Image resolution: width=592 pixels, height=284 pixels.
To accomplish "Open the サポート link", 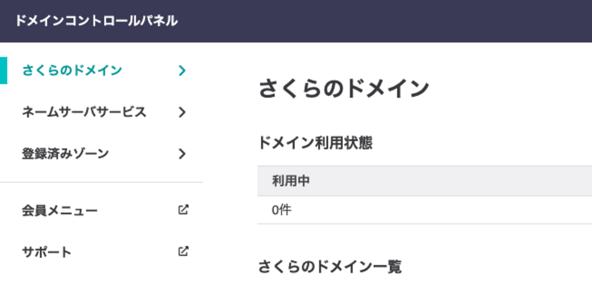I will [x=102, y=252].
